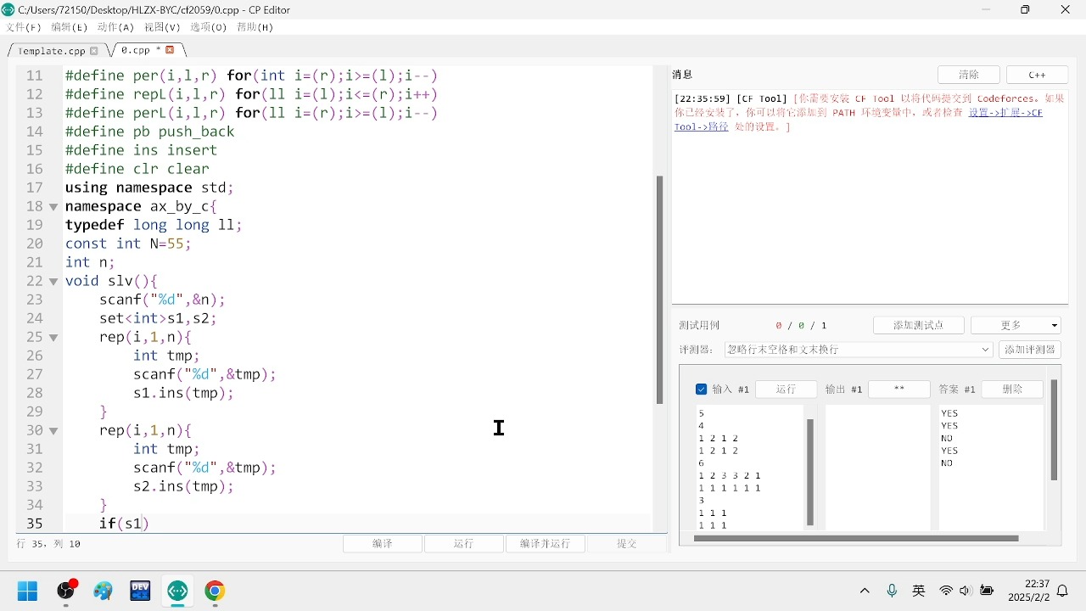1086x611 pixels.
Task: Click the test case panel horizontal scrollbar
Action: tap(856, 538)
